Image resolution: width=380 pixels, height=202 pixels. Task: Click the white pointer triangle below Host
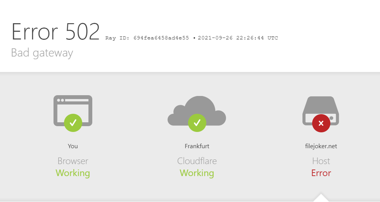[x=321, y=198]
